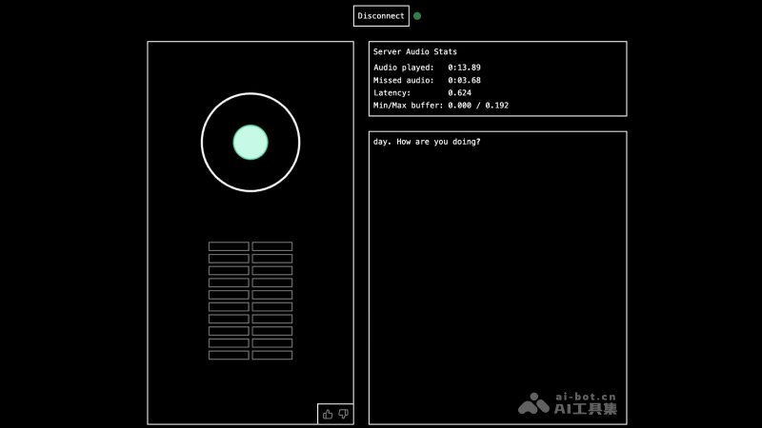
Task: Click the mint green center circle
Action: (251, 143)
